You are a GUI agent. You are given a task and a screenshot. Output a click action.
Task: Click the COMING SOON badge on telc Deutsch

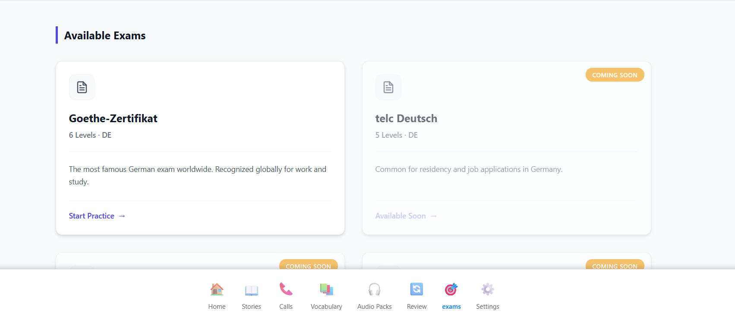(x=615, y=75)
